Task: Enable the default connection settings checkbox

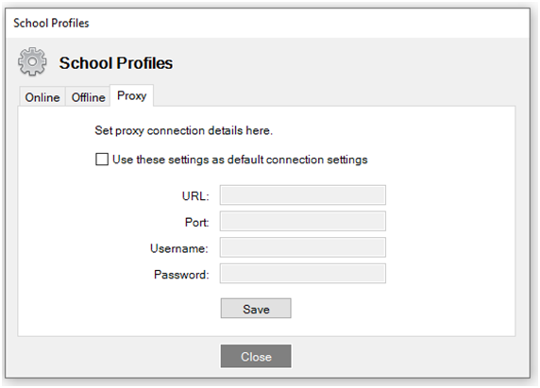Action: click(x=102, y=160)
